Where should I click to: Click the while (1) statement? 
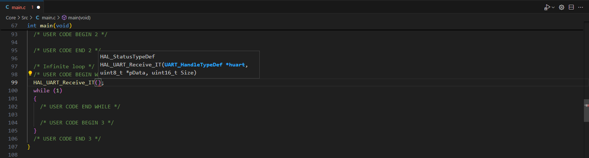point(48,90)
